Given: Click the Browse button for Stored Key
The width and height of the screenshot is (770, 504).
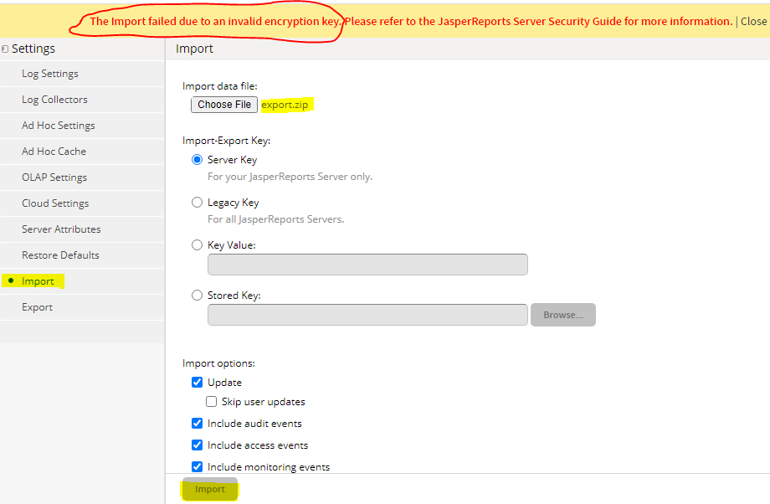Looking at the screenshot, I should (x=562, y=315).
